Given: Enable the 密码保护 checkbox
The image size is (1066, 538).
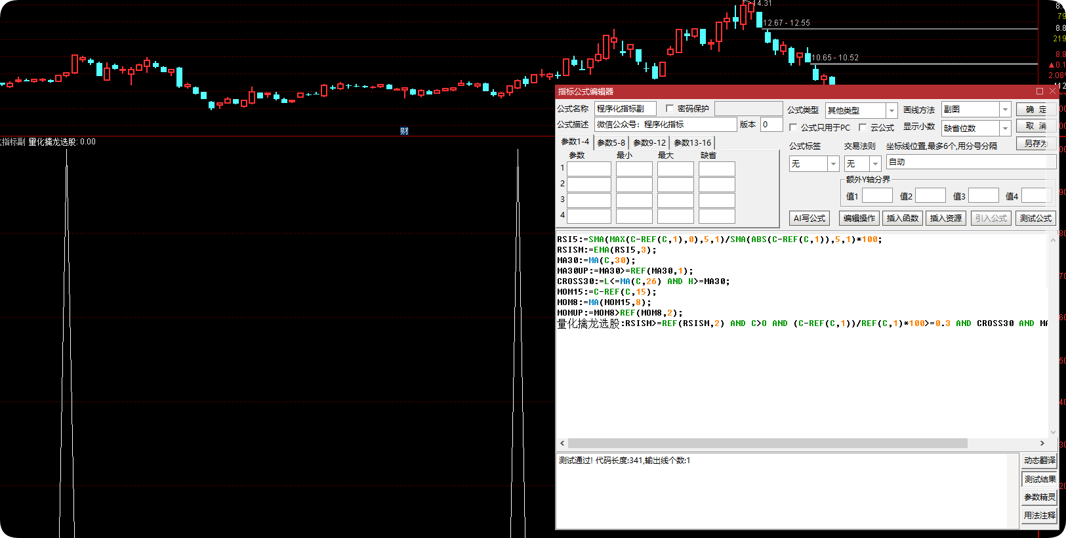Looking at the screenshot, I should [x=670, y=108].
